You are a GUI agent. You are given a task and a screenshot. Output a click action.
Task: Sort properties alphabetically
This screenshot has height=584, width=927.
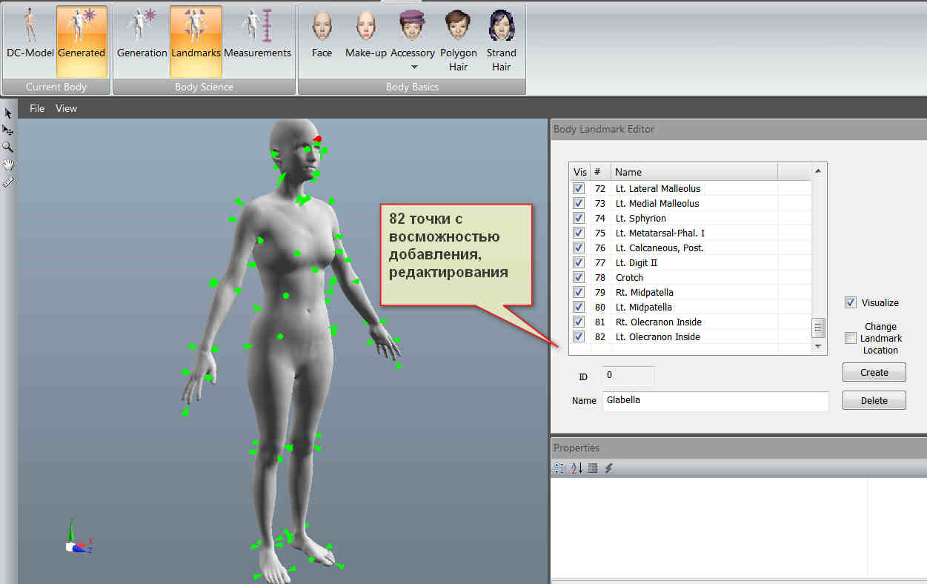tap(576, 468)
